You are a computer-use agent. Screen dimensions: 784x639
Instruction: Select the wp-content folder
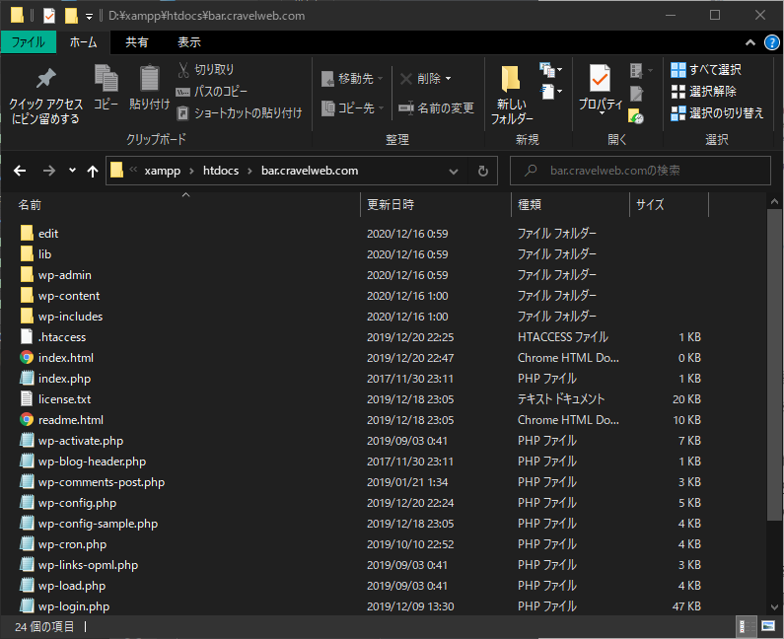68,296
